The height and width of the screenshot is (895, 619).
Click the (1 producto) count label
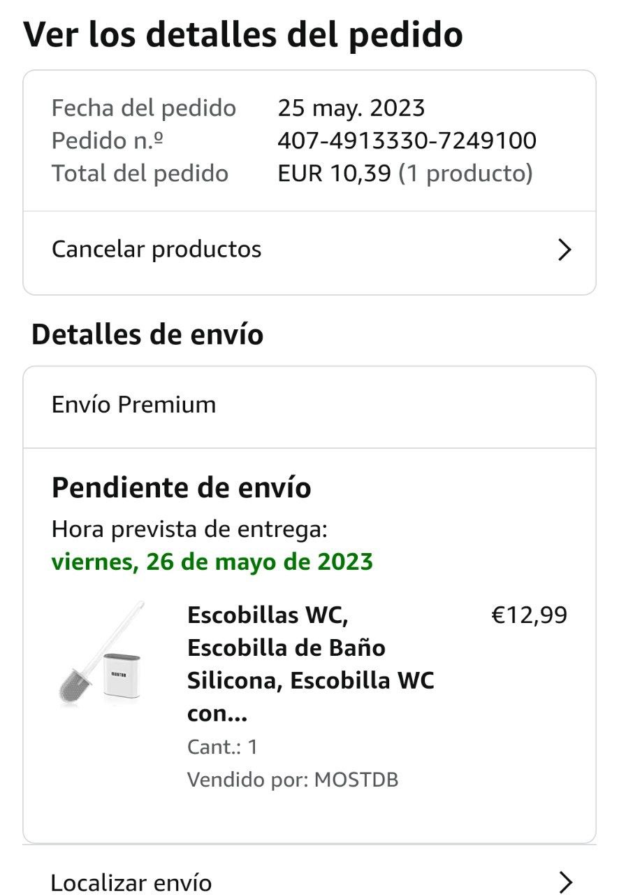coord(465,173)
